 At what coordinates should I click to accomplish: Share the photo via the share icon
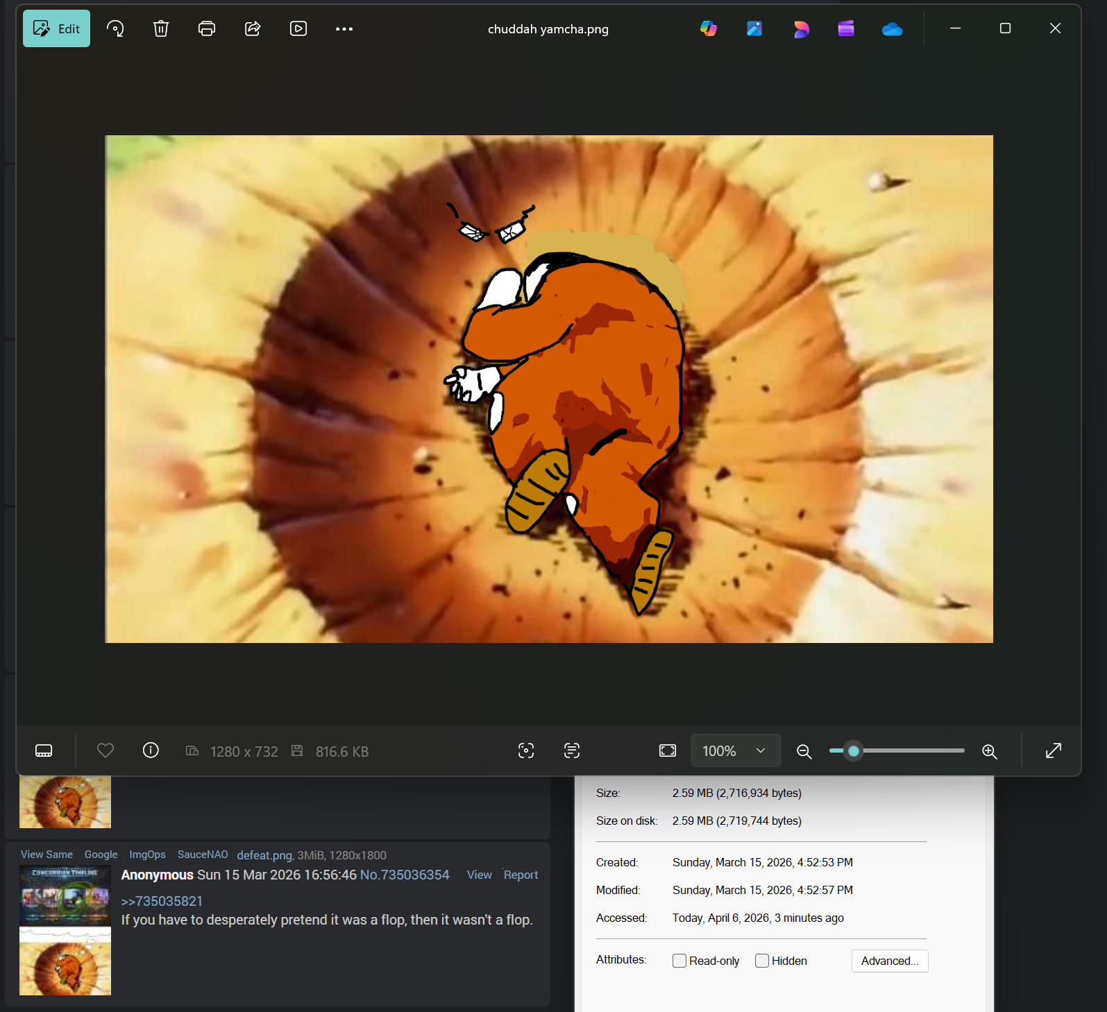coord(253,28)
